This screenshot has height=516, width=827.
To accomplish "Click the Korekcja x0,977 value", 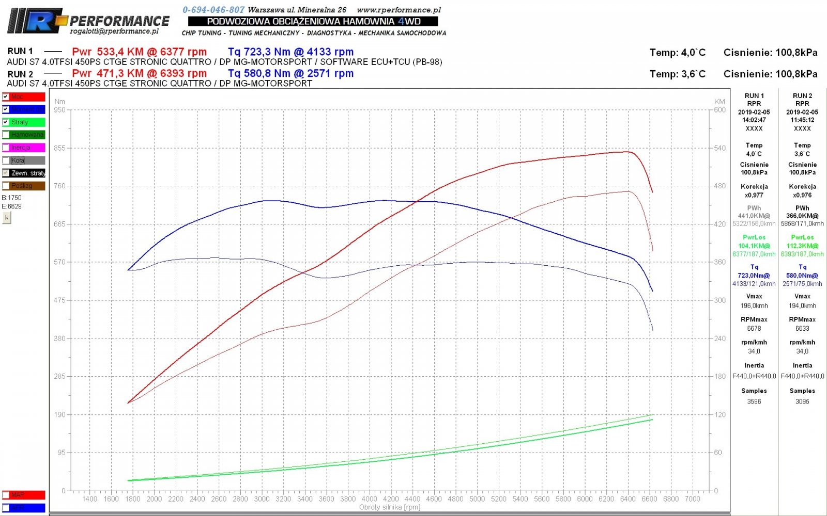I will tap(754, 195).
